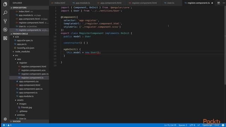Open app.component.spec.ts file
The width and height of the screenshot is (226, 127).
coord(31,89)
